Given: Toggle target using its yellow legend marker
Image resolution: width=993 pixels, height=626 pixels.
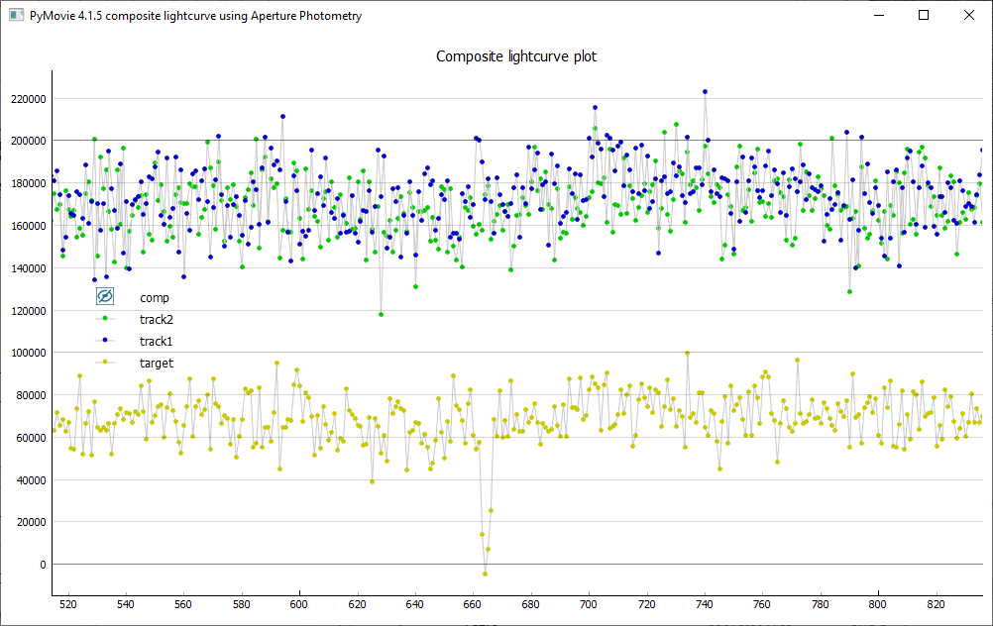Looking at the screenshot, I should (x=105, y=363).
